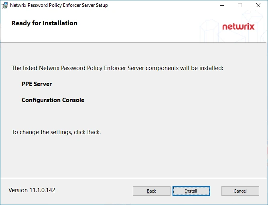268x205 pixels.
Task: Click the window title "Netwrix Password Policy Enforcer Server Setup"
Action: click(59, 5)
